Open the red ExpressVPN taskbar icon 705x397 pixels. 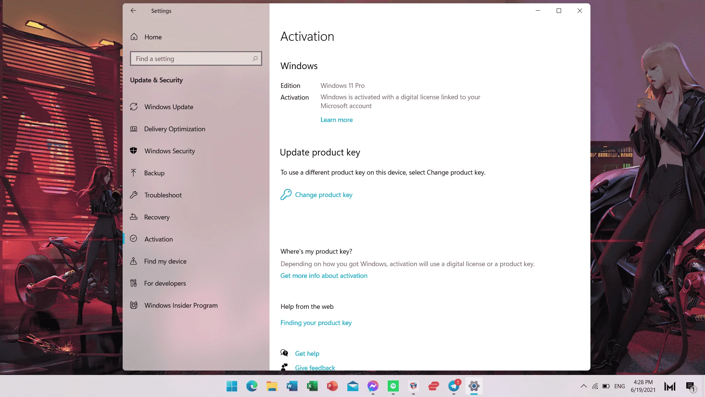click(434, 386)
